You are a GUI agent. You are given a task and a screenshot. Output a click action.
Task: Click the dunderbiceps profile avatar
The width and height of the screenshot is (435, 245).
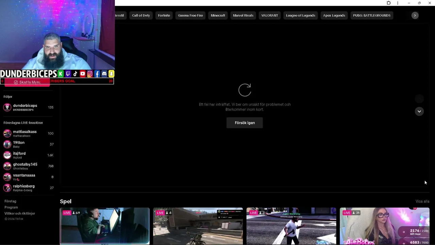pos(7,107)
